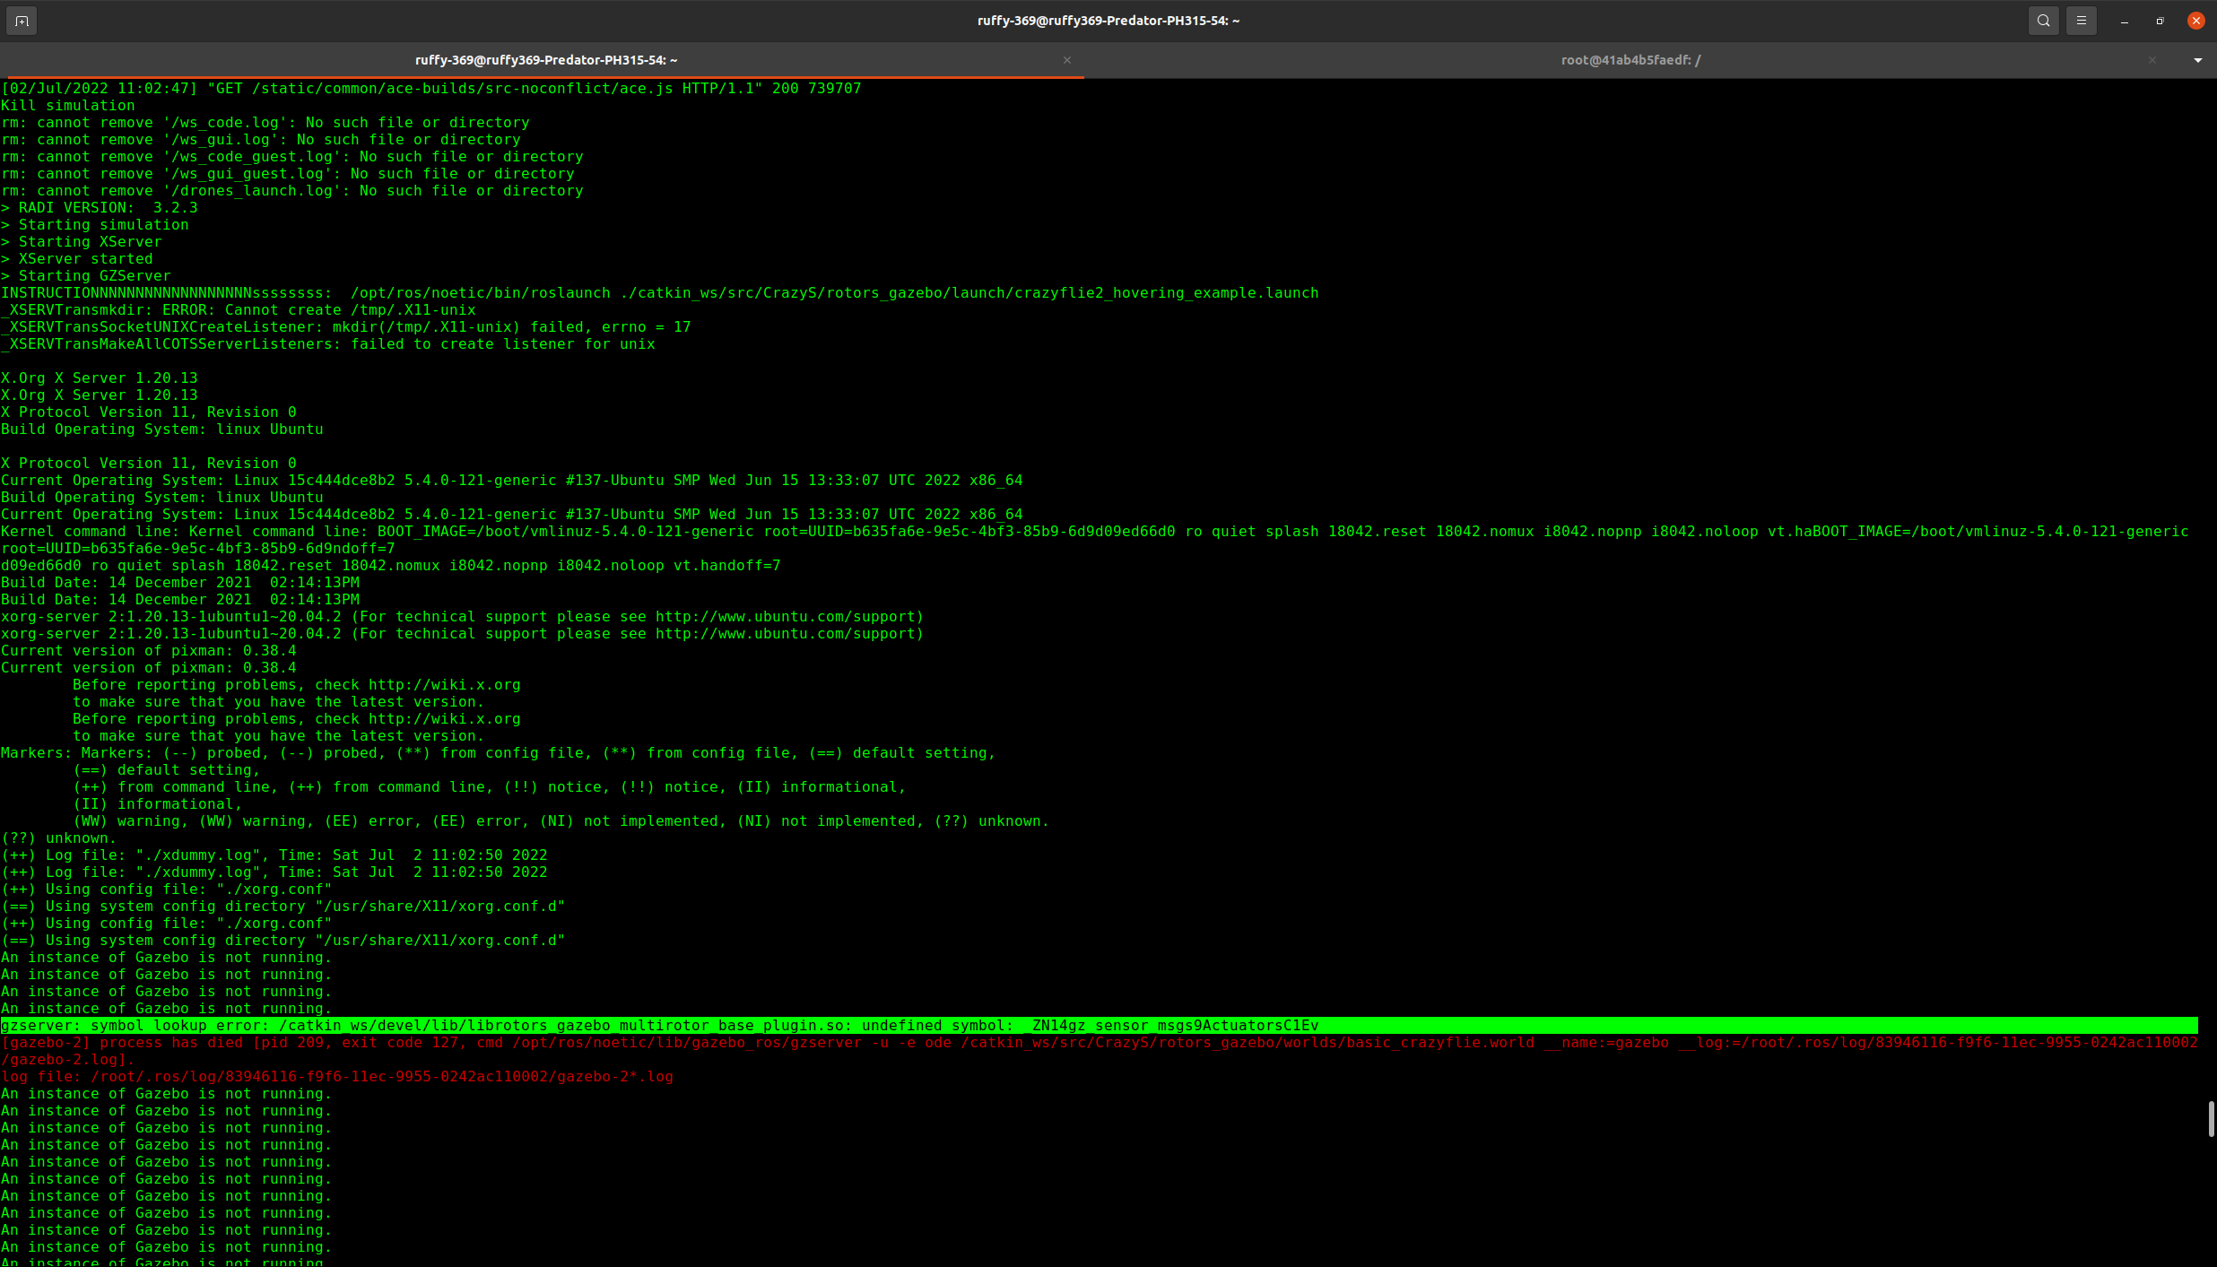Click the 'RADI VERSION: 3.2.3' line
This screenshot has width=2217, height=1267.
[100, 207]
